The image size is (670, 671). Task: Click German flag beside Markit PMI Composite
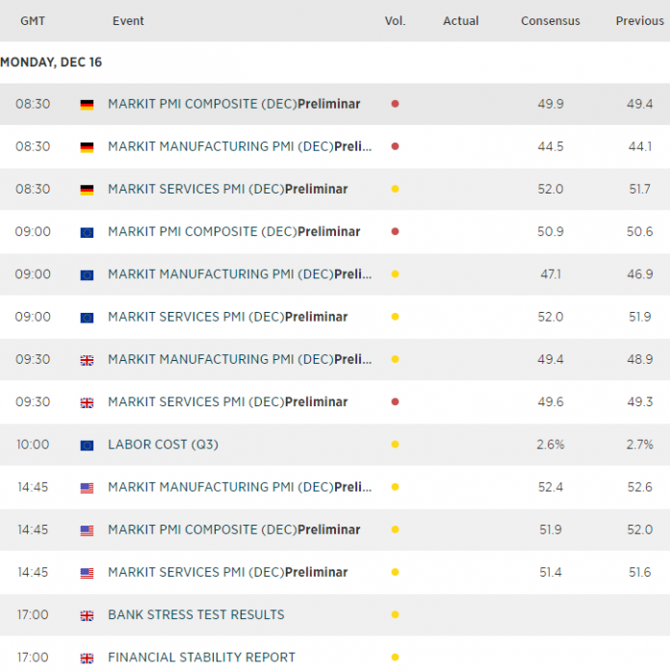click(x=87, y=105)
